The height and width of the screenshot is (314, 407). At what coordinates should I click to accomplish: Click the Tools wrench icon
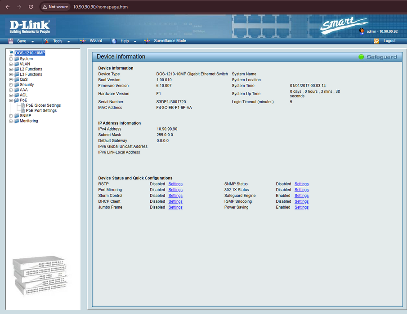pyautogui.click(x=46, y=41)
